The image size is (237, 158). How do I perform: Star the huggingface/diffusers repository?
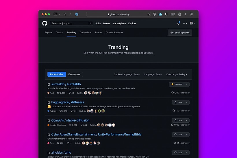[x=178, y=102]
